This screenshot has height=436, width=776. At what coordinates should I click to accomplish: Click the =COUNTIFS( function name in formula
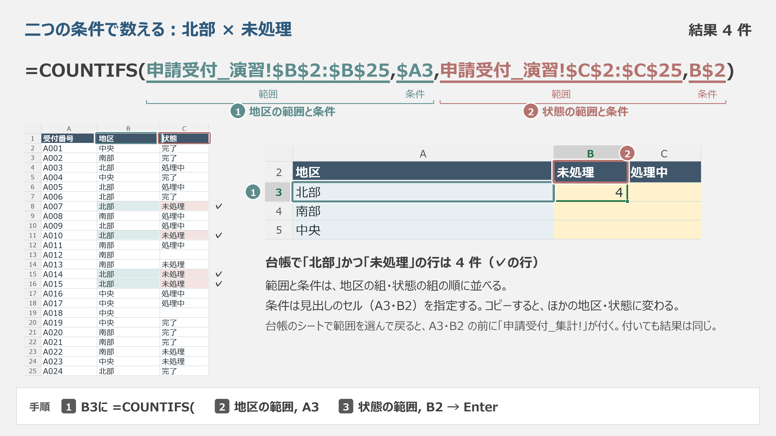(85, 71)
